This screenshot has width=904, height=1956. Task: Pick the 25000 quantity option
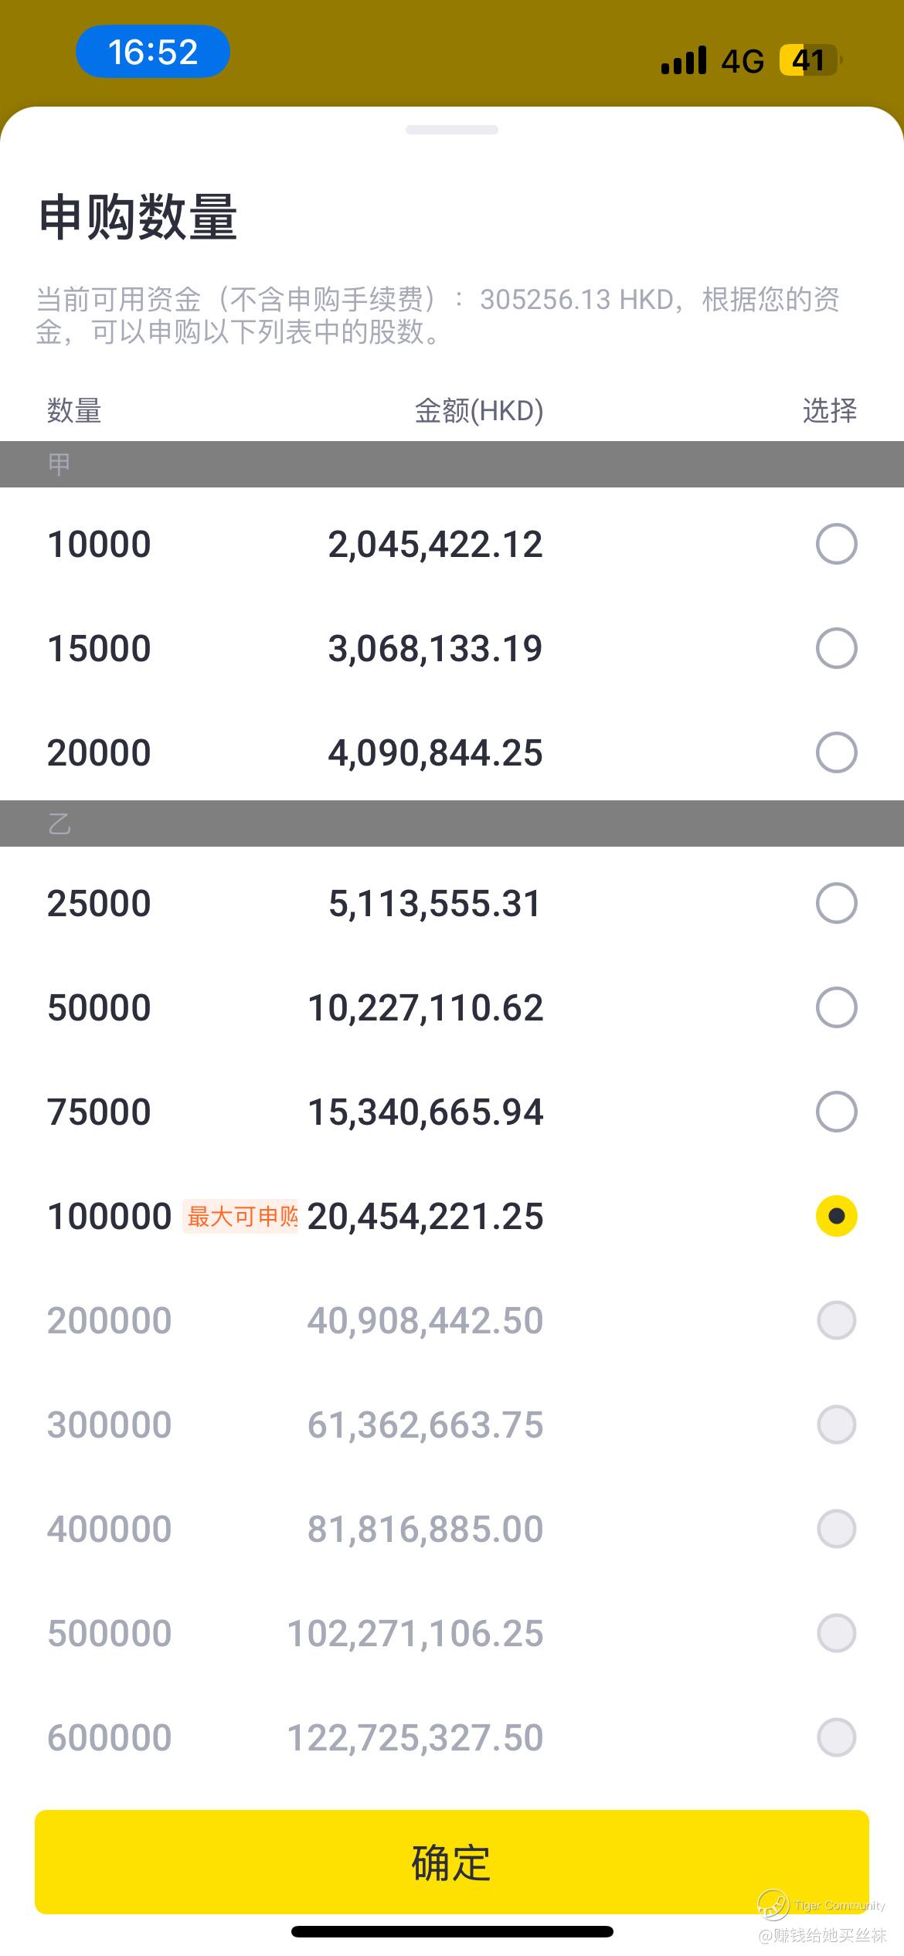pos(836,903)
